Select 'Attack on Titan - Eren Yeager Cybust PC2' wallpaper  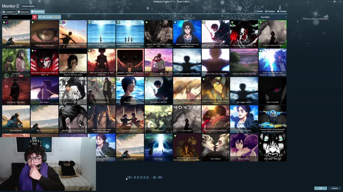158,34
